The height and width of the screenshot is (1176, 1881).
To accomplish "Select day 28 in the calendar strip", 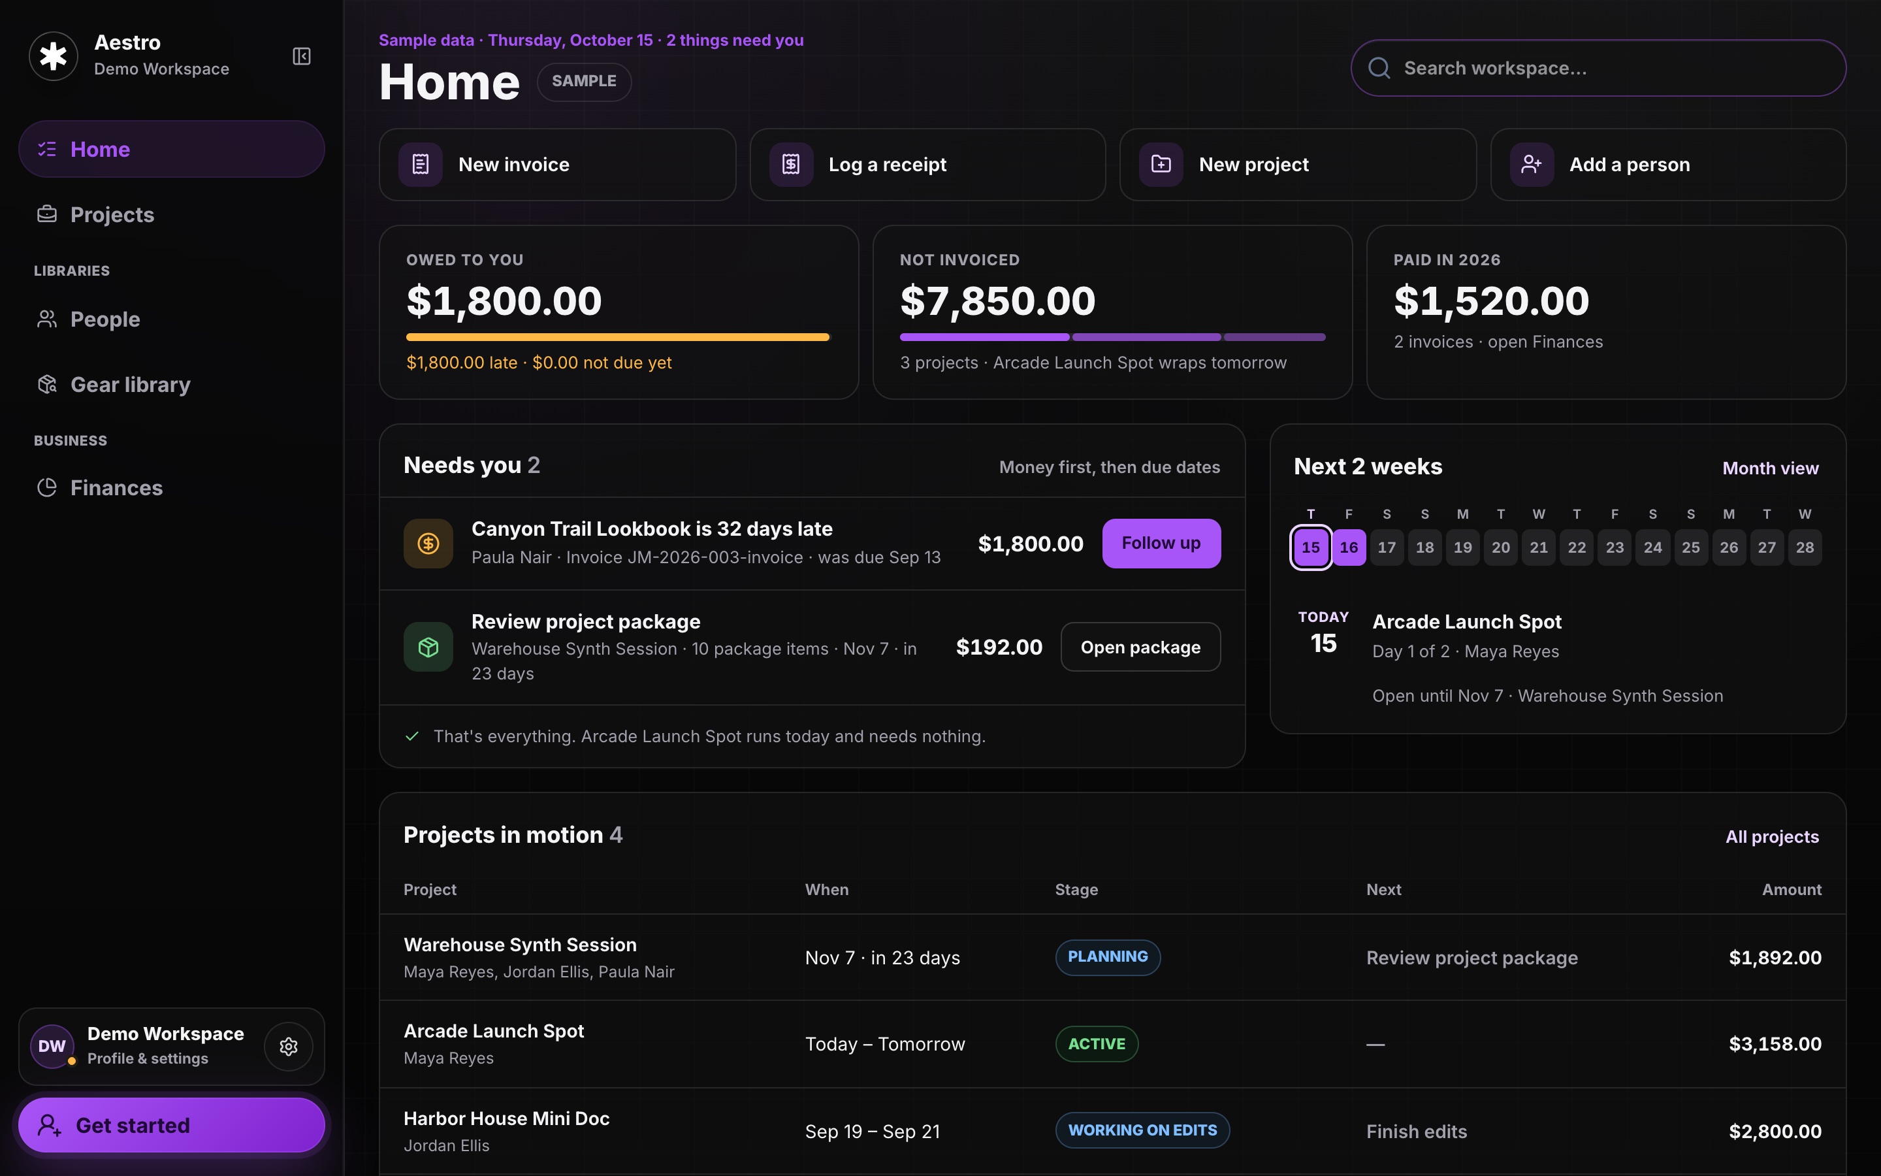I will tap(1804, 547).
